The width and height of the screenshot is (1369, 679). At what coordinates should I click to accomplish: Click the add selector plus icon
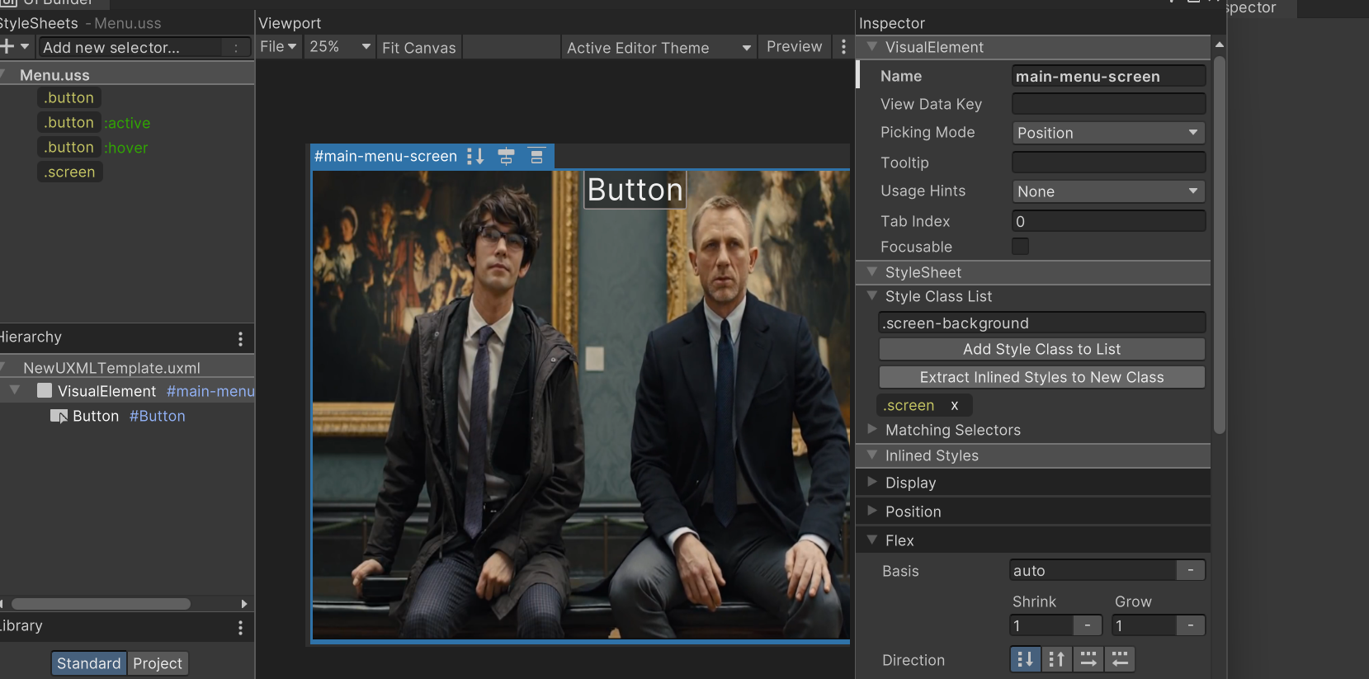coord(7,47)
